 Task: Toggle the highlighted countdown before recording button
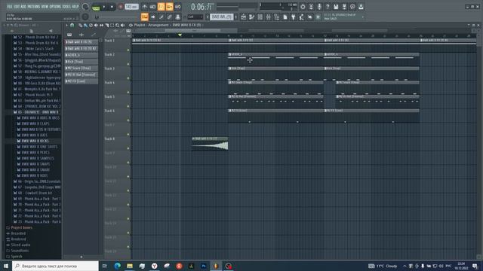pyautogui.click(x=161, y=7)
